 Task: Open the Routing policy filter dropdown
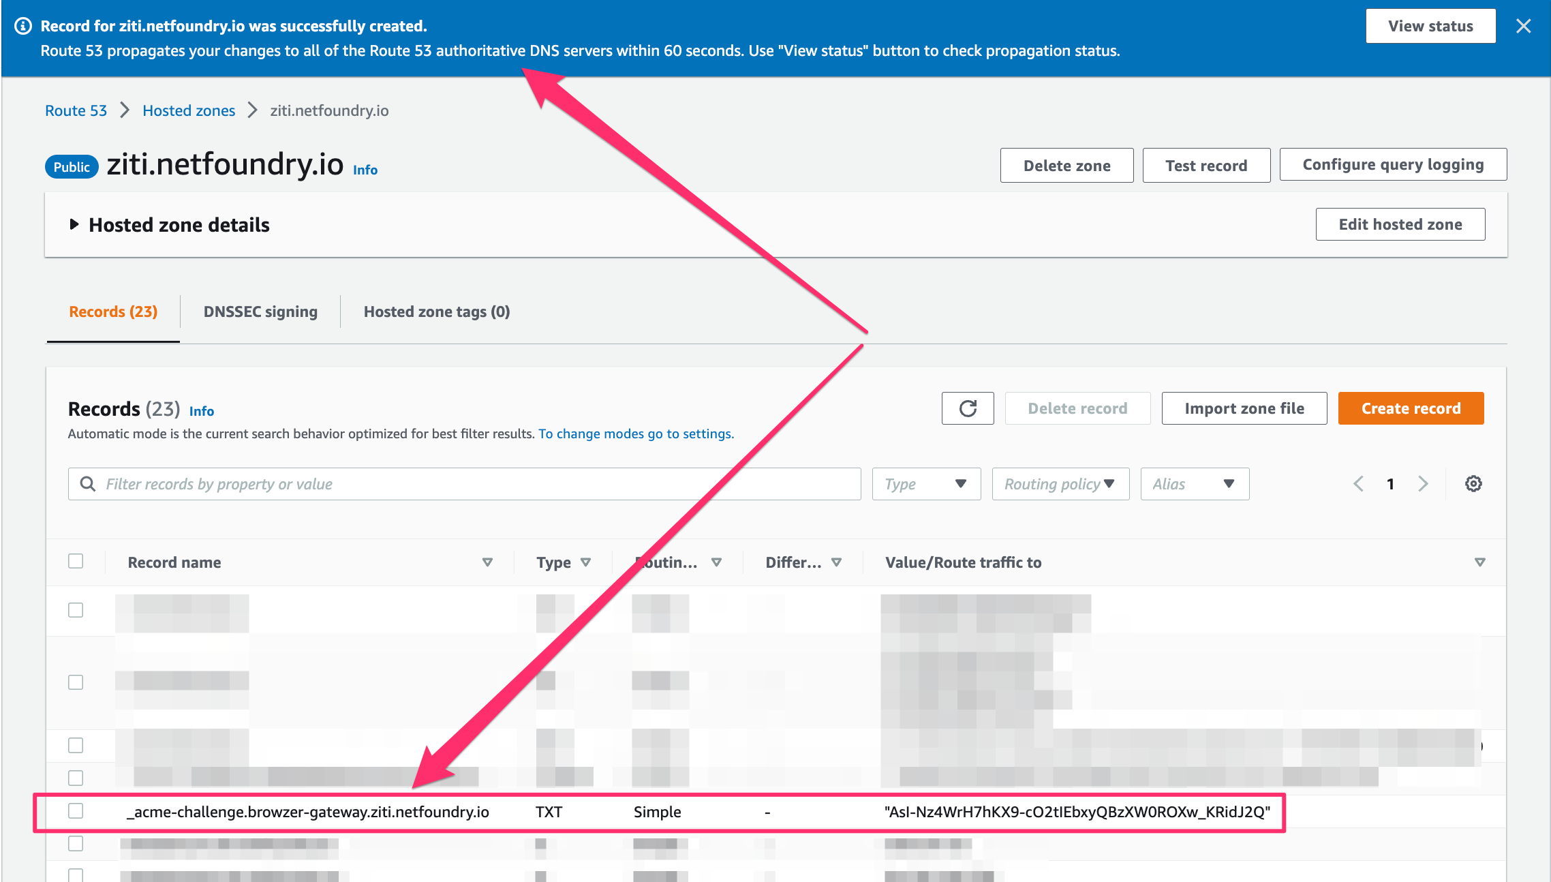coord(1060,484)
